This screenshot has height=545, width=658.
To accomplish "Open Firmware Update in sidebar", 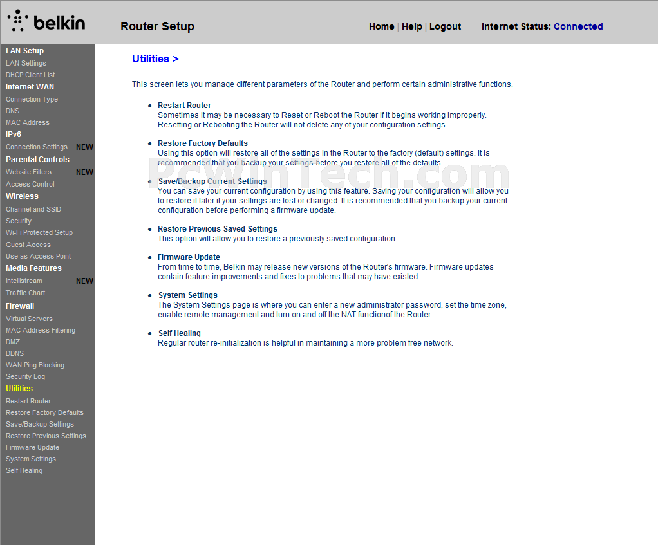I will click(32, 447).
